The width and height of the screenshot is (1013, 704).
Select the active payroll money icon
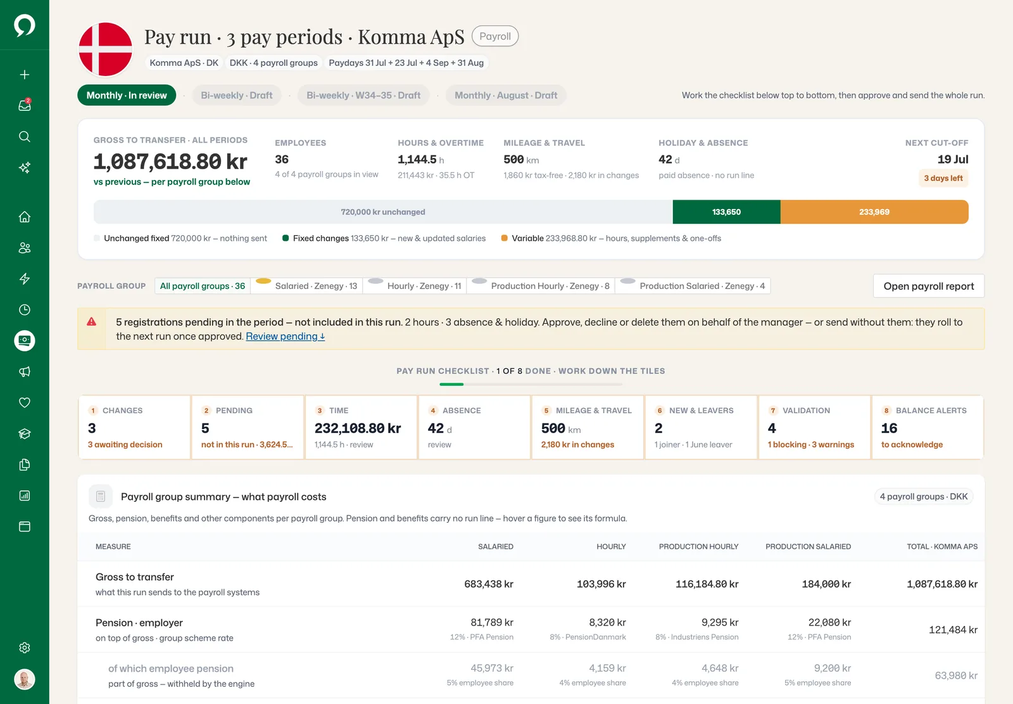(x=25, y=341)
